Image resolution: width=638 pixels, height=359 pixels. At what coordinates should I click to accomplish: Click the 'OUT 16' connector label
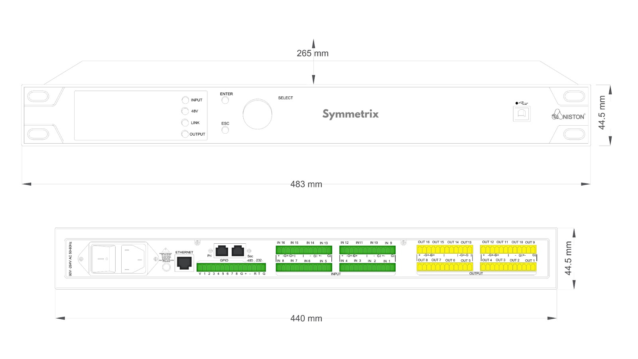[424, 242]
